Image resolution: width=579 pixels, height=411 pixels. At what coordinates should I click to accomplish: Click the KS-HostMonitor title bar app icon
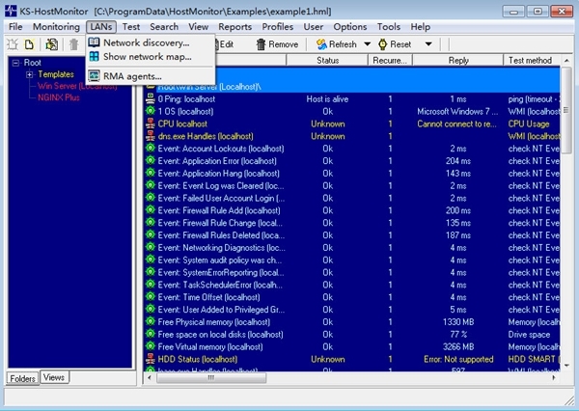coord(11,11)
